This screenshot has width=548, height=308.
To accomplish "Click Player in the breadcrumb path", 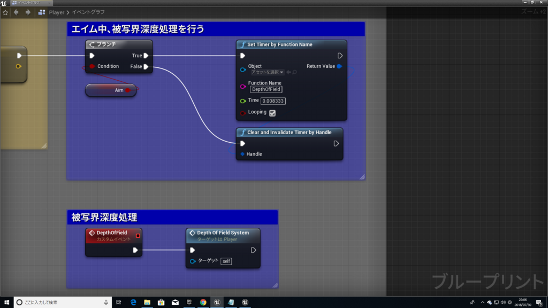I will pos(57,12).
